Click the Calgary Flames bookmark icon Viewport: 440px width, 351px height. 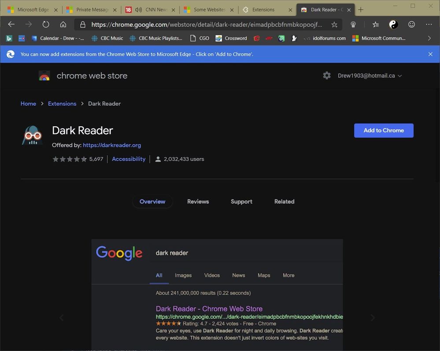point(256,38)
